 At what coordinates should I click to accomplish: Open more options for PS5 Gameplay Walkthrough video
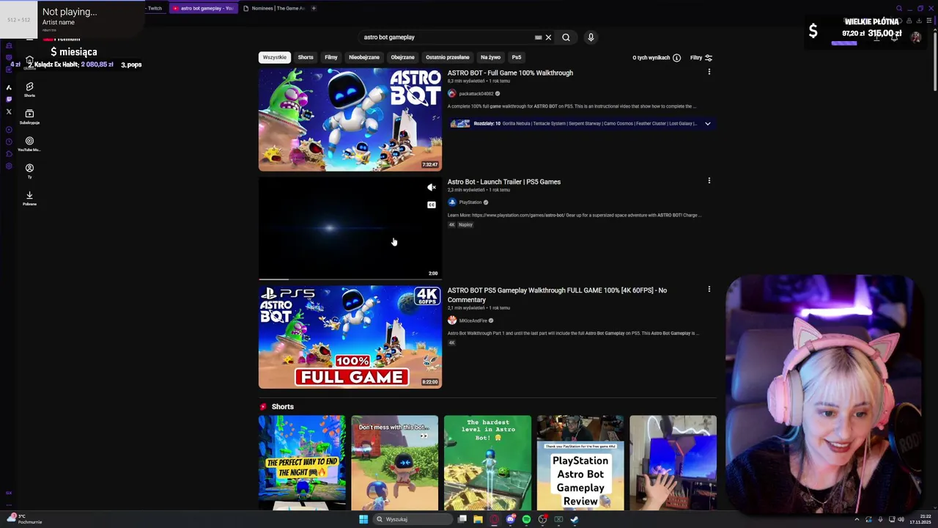[x=709, y=289]
